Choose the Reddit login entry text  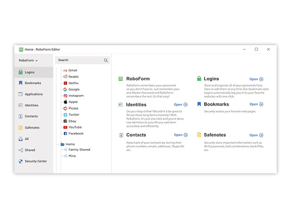coord(73,77)
